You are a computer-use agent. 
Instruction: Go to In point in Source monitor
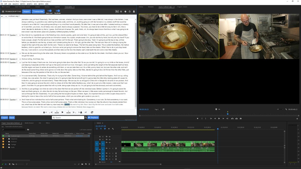211,119
